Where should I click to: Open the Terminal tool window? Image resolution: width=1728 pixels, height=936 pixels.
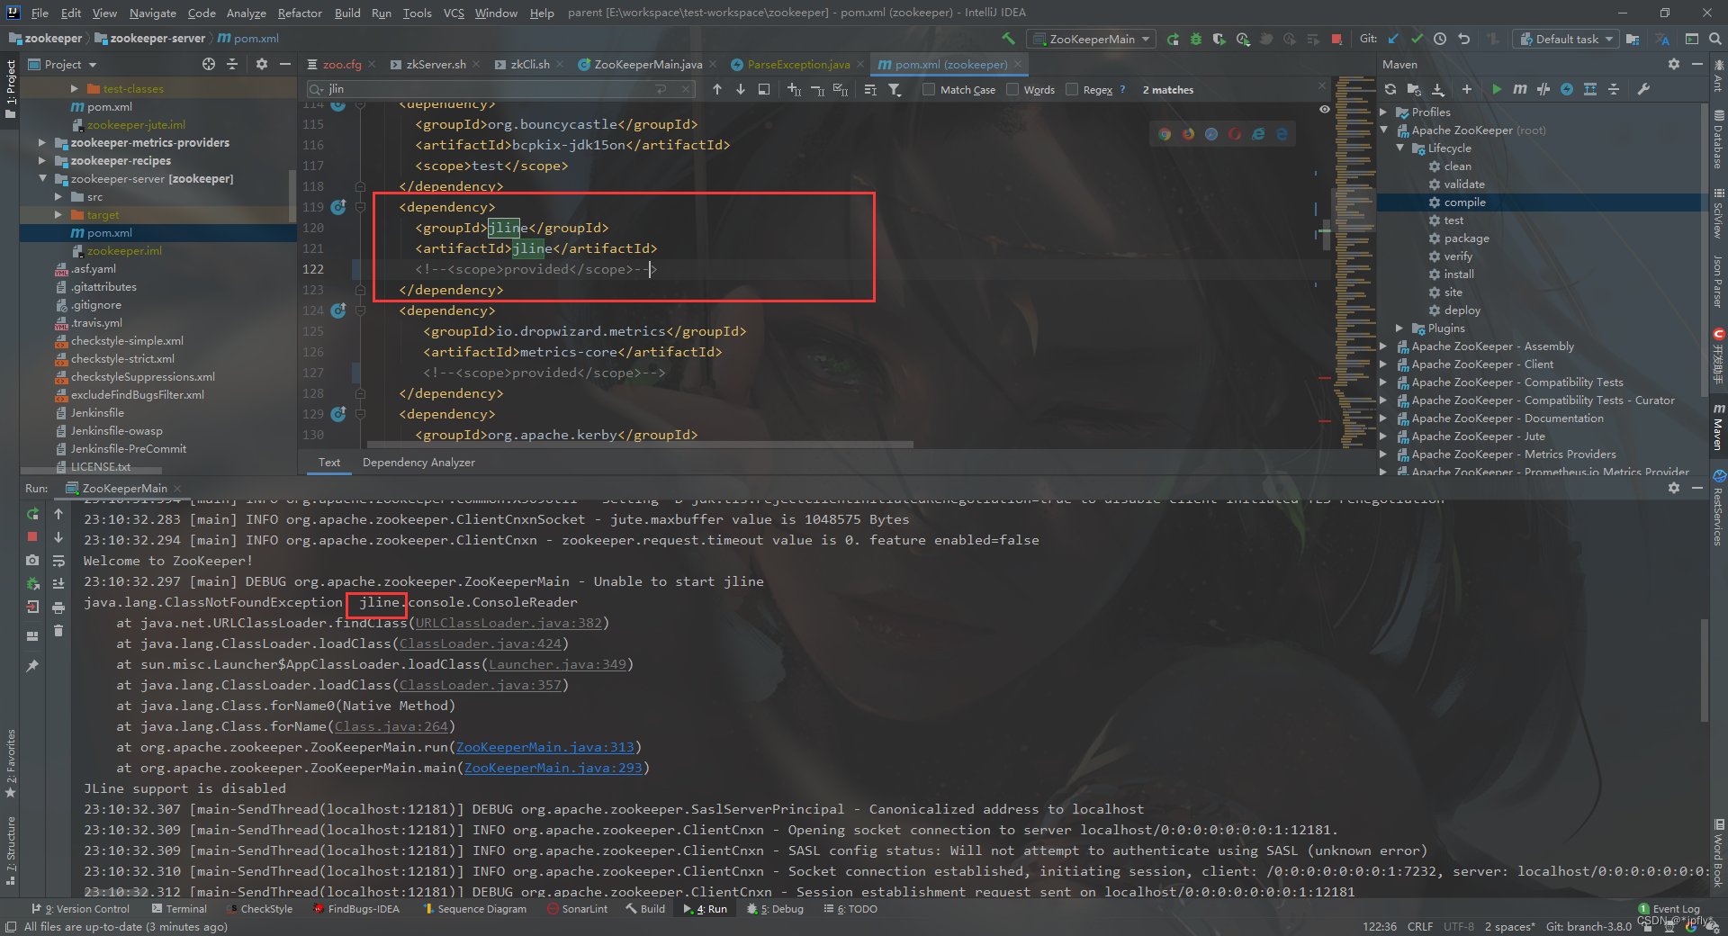click(x=179, y=909)
